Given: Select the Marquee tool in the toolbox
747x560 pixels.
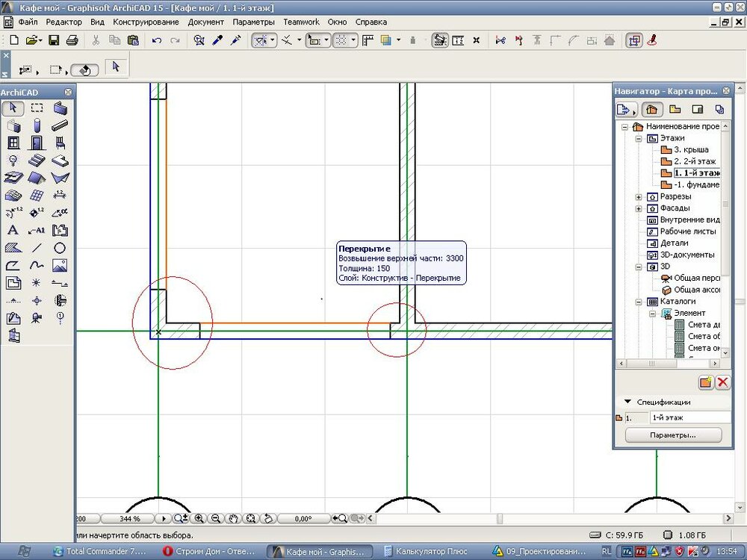Looking at the screenshot, I should coord(37,108).
